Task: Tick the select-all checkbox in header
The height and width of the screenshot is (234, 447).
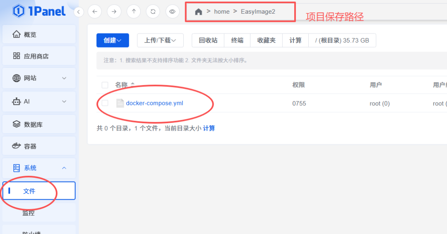Action: point(105,85)
